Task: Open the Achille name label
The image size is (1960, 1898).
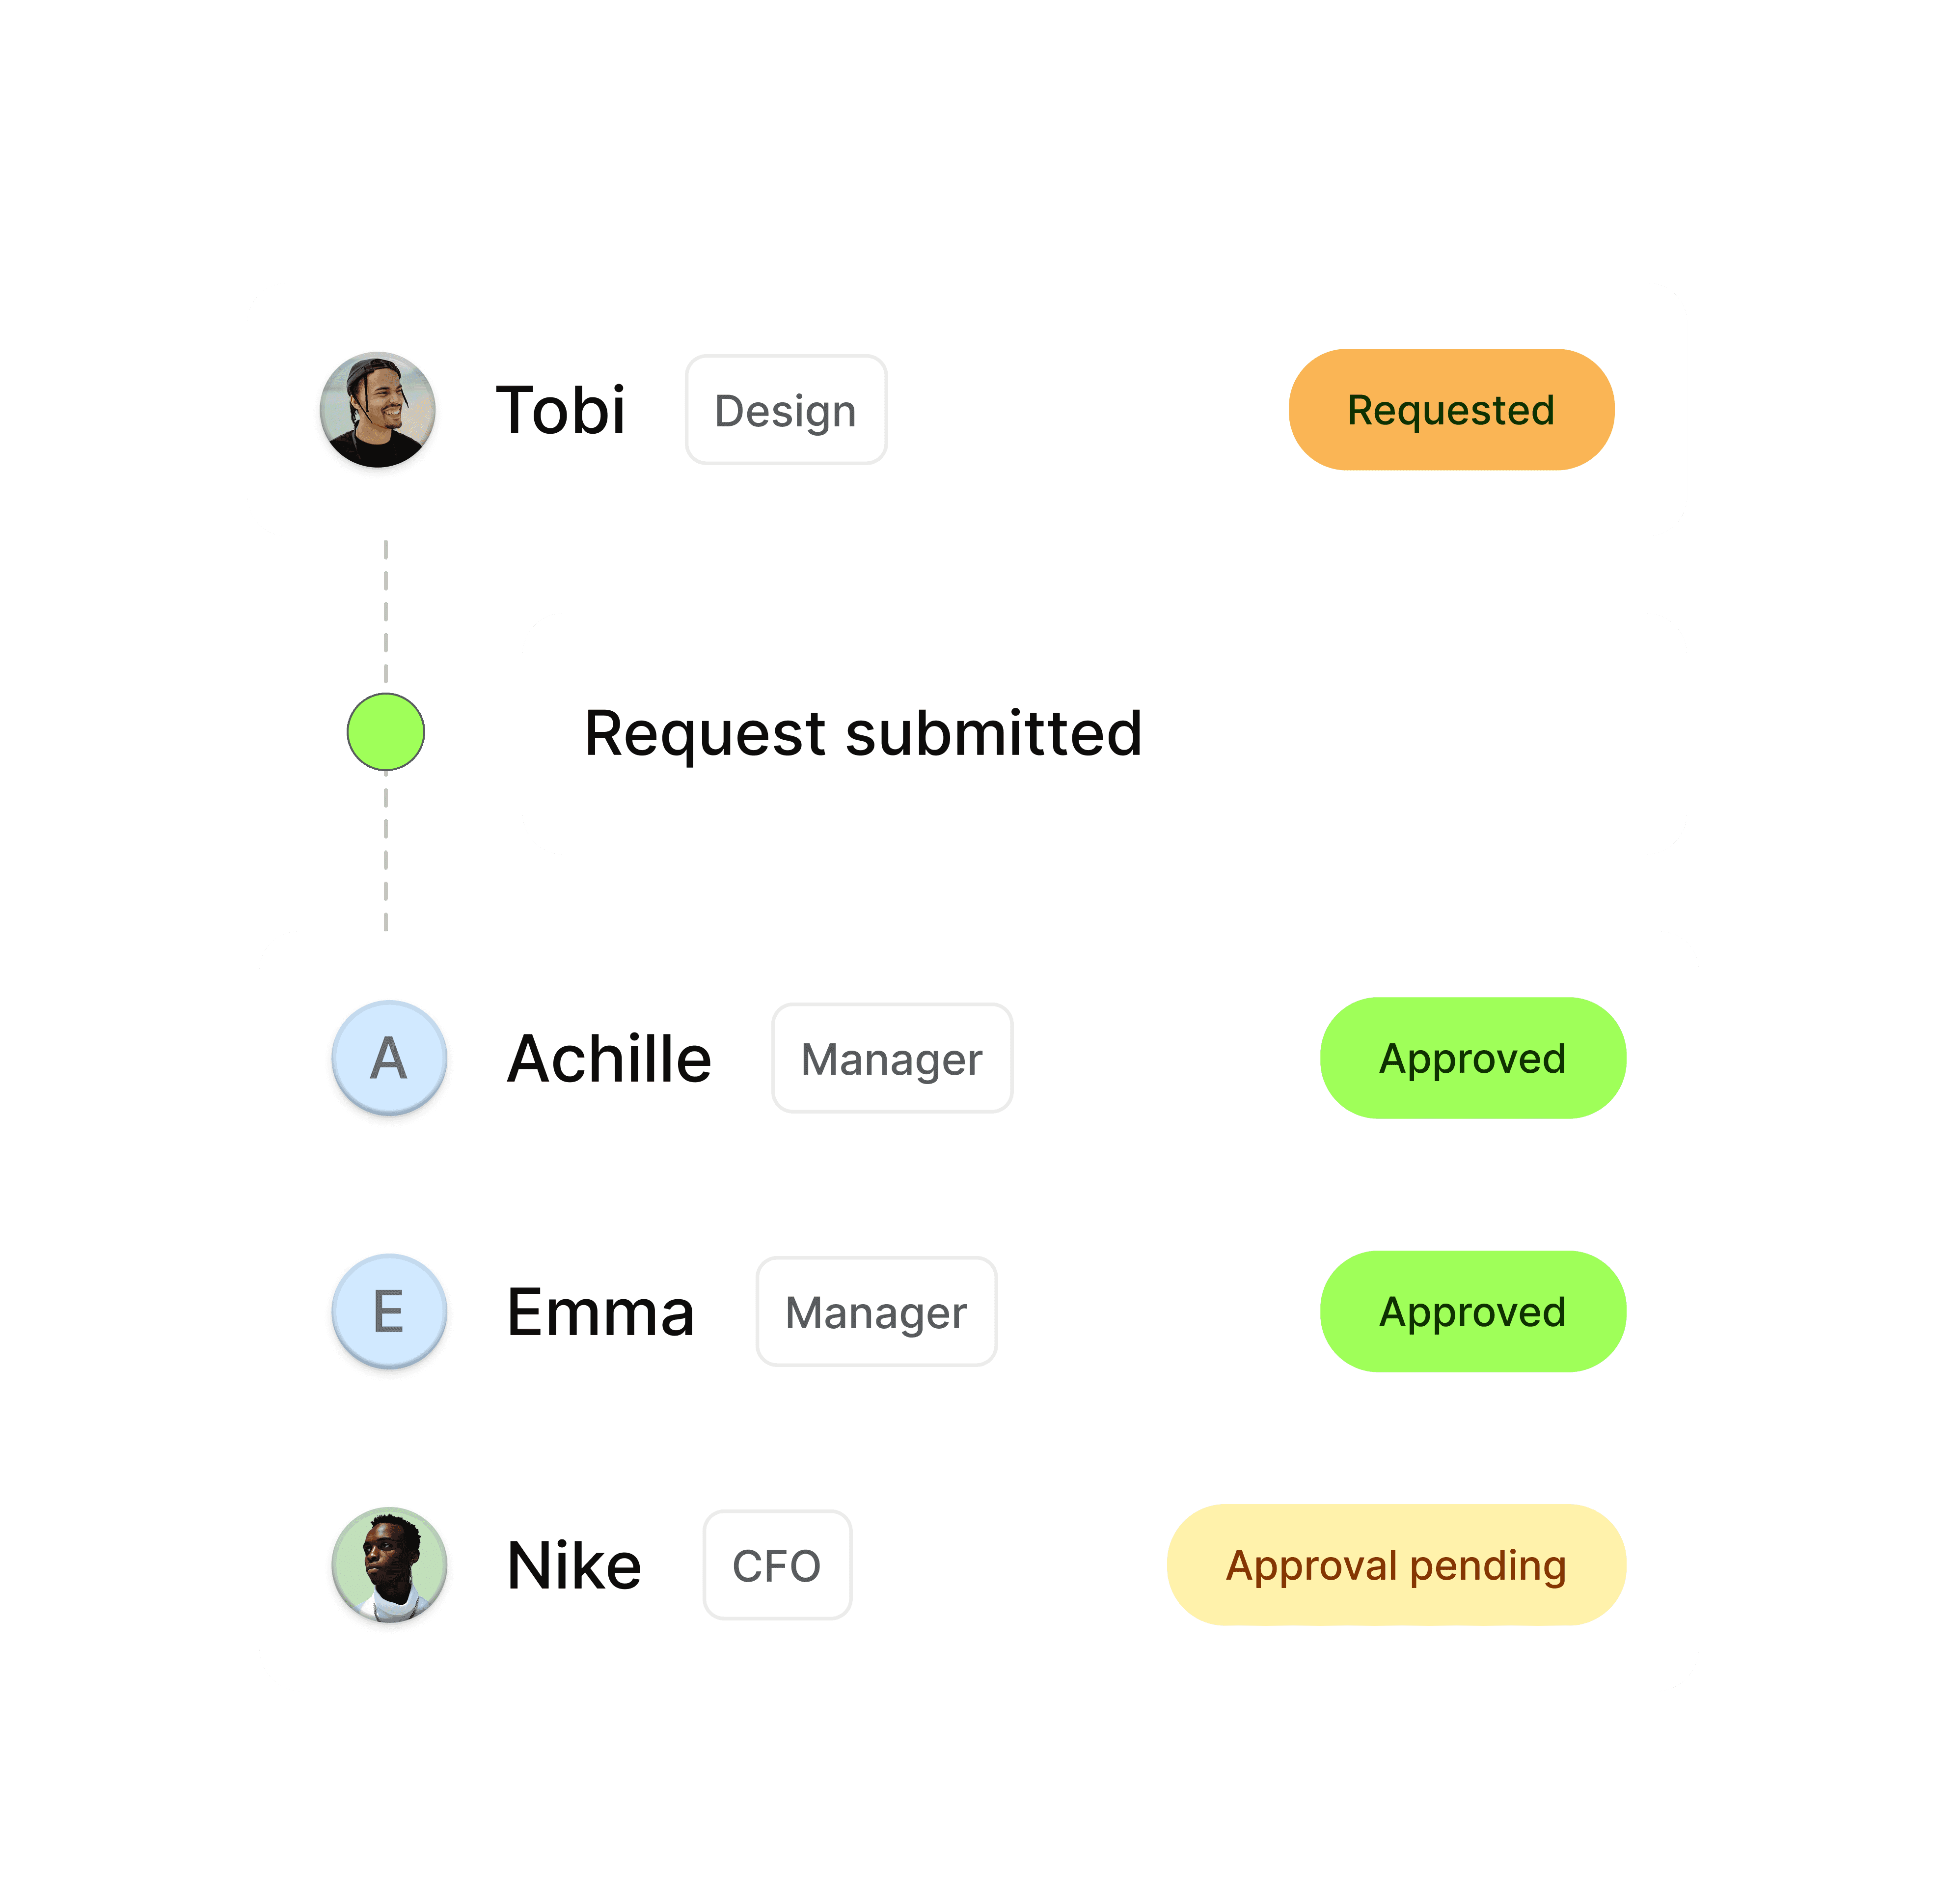Action: [609, 1059]
